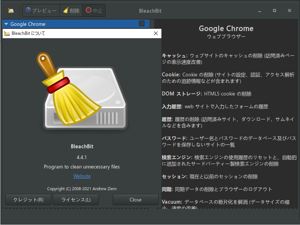Collapse the Google Chrome section arrow

coord(6,24)
